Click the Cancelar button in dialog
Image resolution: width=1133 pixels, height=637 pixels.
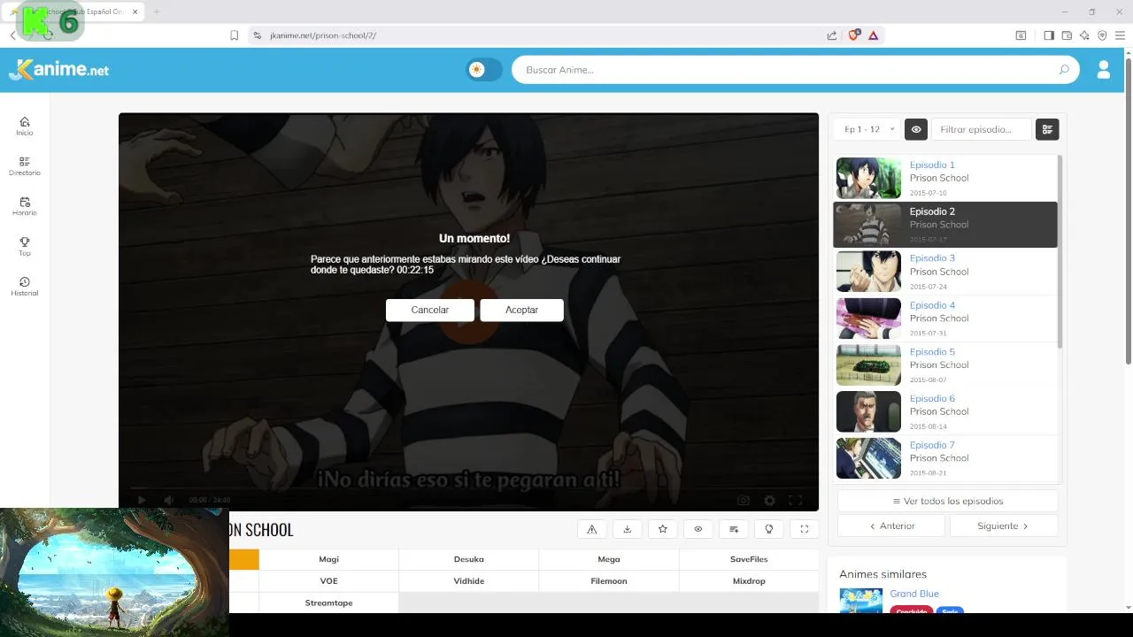(x=430, y=310)
